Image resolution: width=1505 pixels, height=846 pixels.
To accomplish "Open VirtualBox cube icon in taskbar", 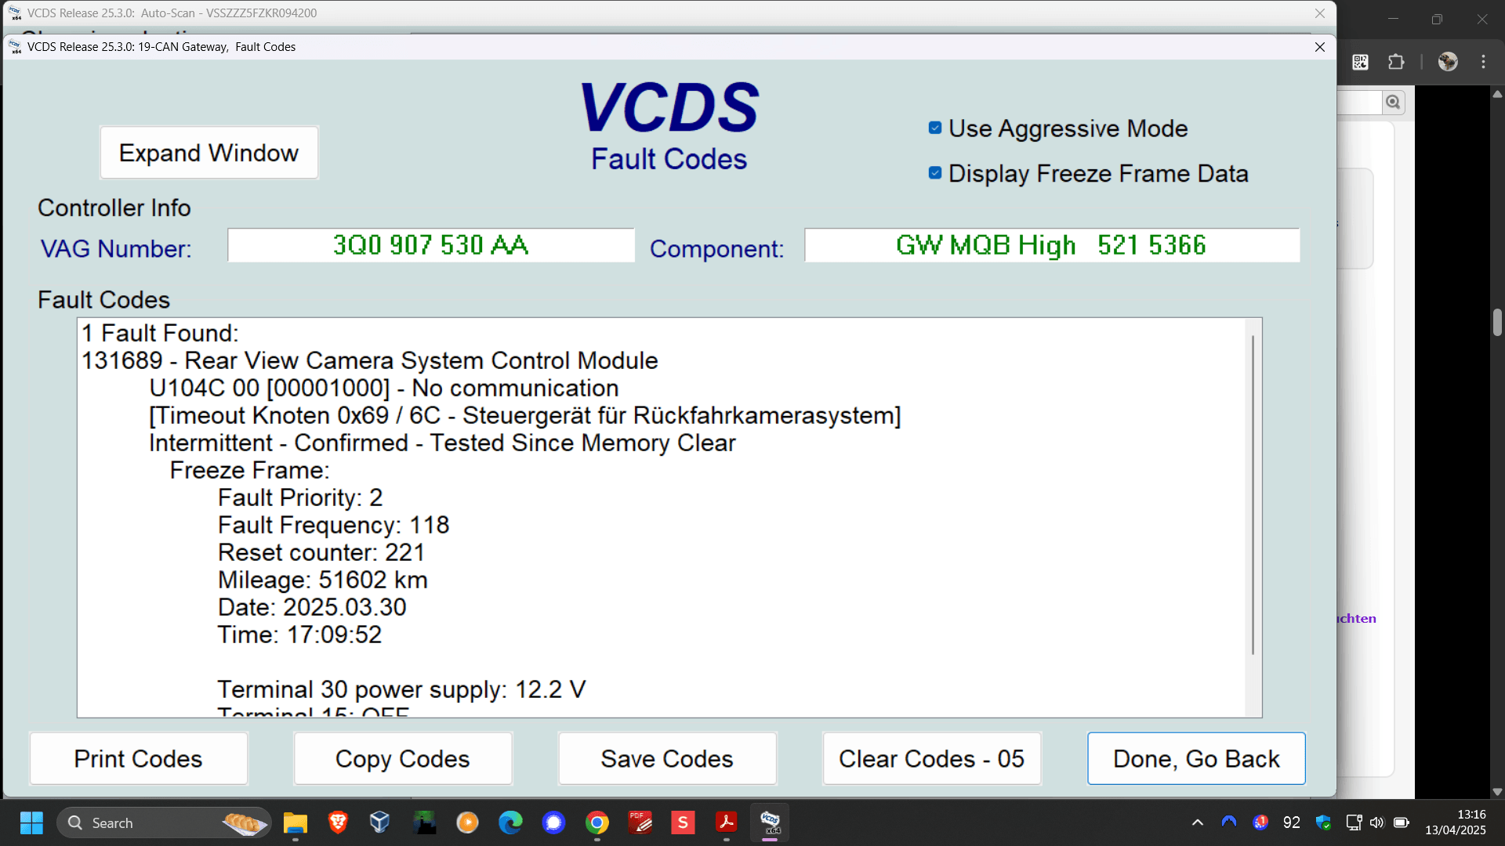I will pyautogui.click(x=380, y=822).
